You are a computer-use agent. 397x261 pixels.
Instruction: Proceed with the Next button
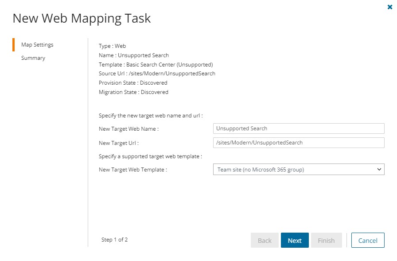(295, 240)
